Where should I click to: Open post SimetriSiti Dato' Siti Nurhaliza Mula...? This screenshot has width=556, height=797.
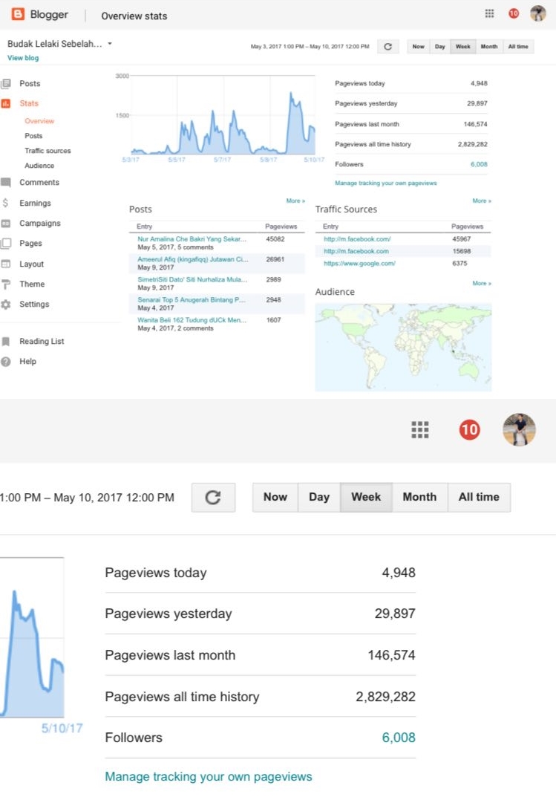(192, 279)
